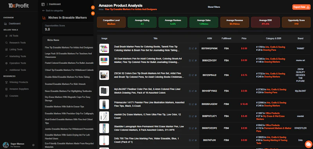Open Marketing Tools in the sidebar

(16, 56)
